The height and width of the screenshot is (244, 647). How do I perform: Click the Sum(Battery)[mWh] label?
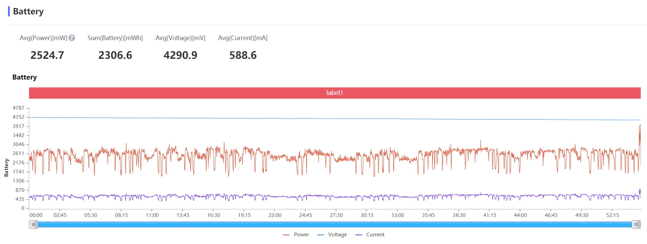point(115,38)
